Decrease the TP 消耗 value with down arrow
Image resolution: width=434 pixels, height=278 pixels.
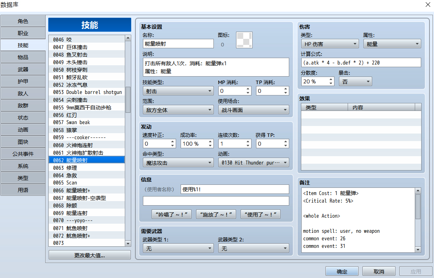[285, 93]
